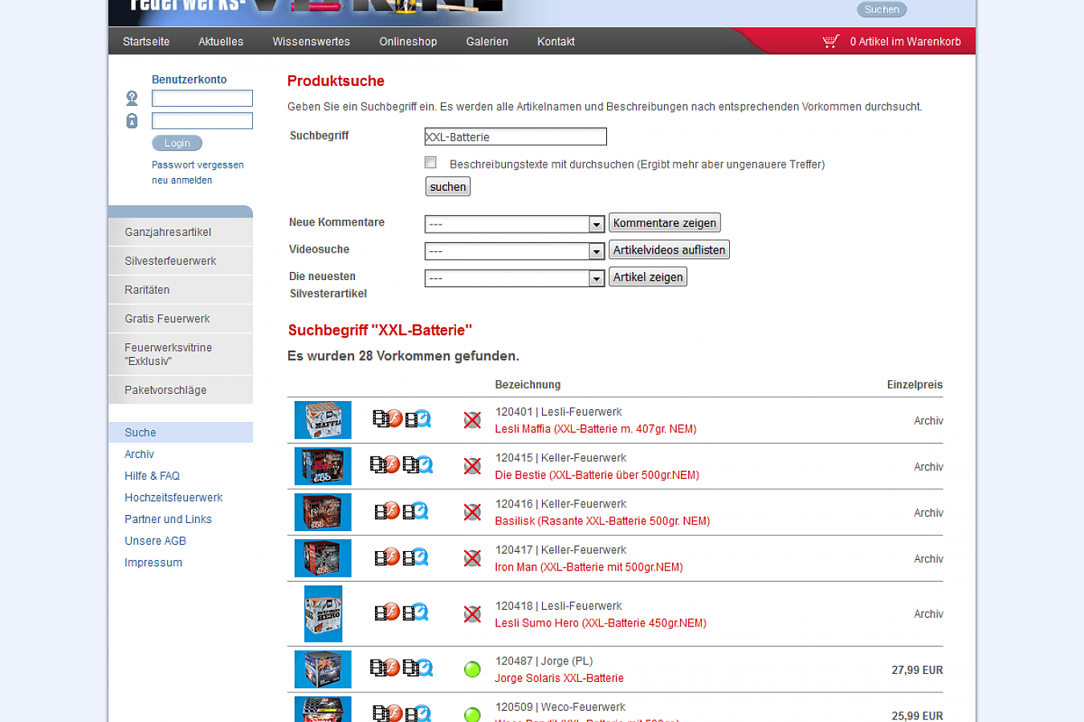Click the user account avatar icon
This screenshot has height=722, width=1084.
(x=132, y=98)
